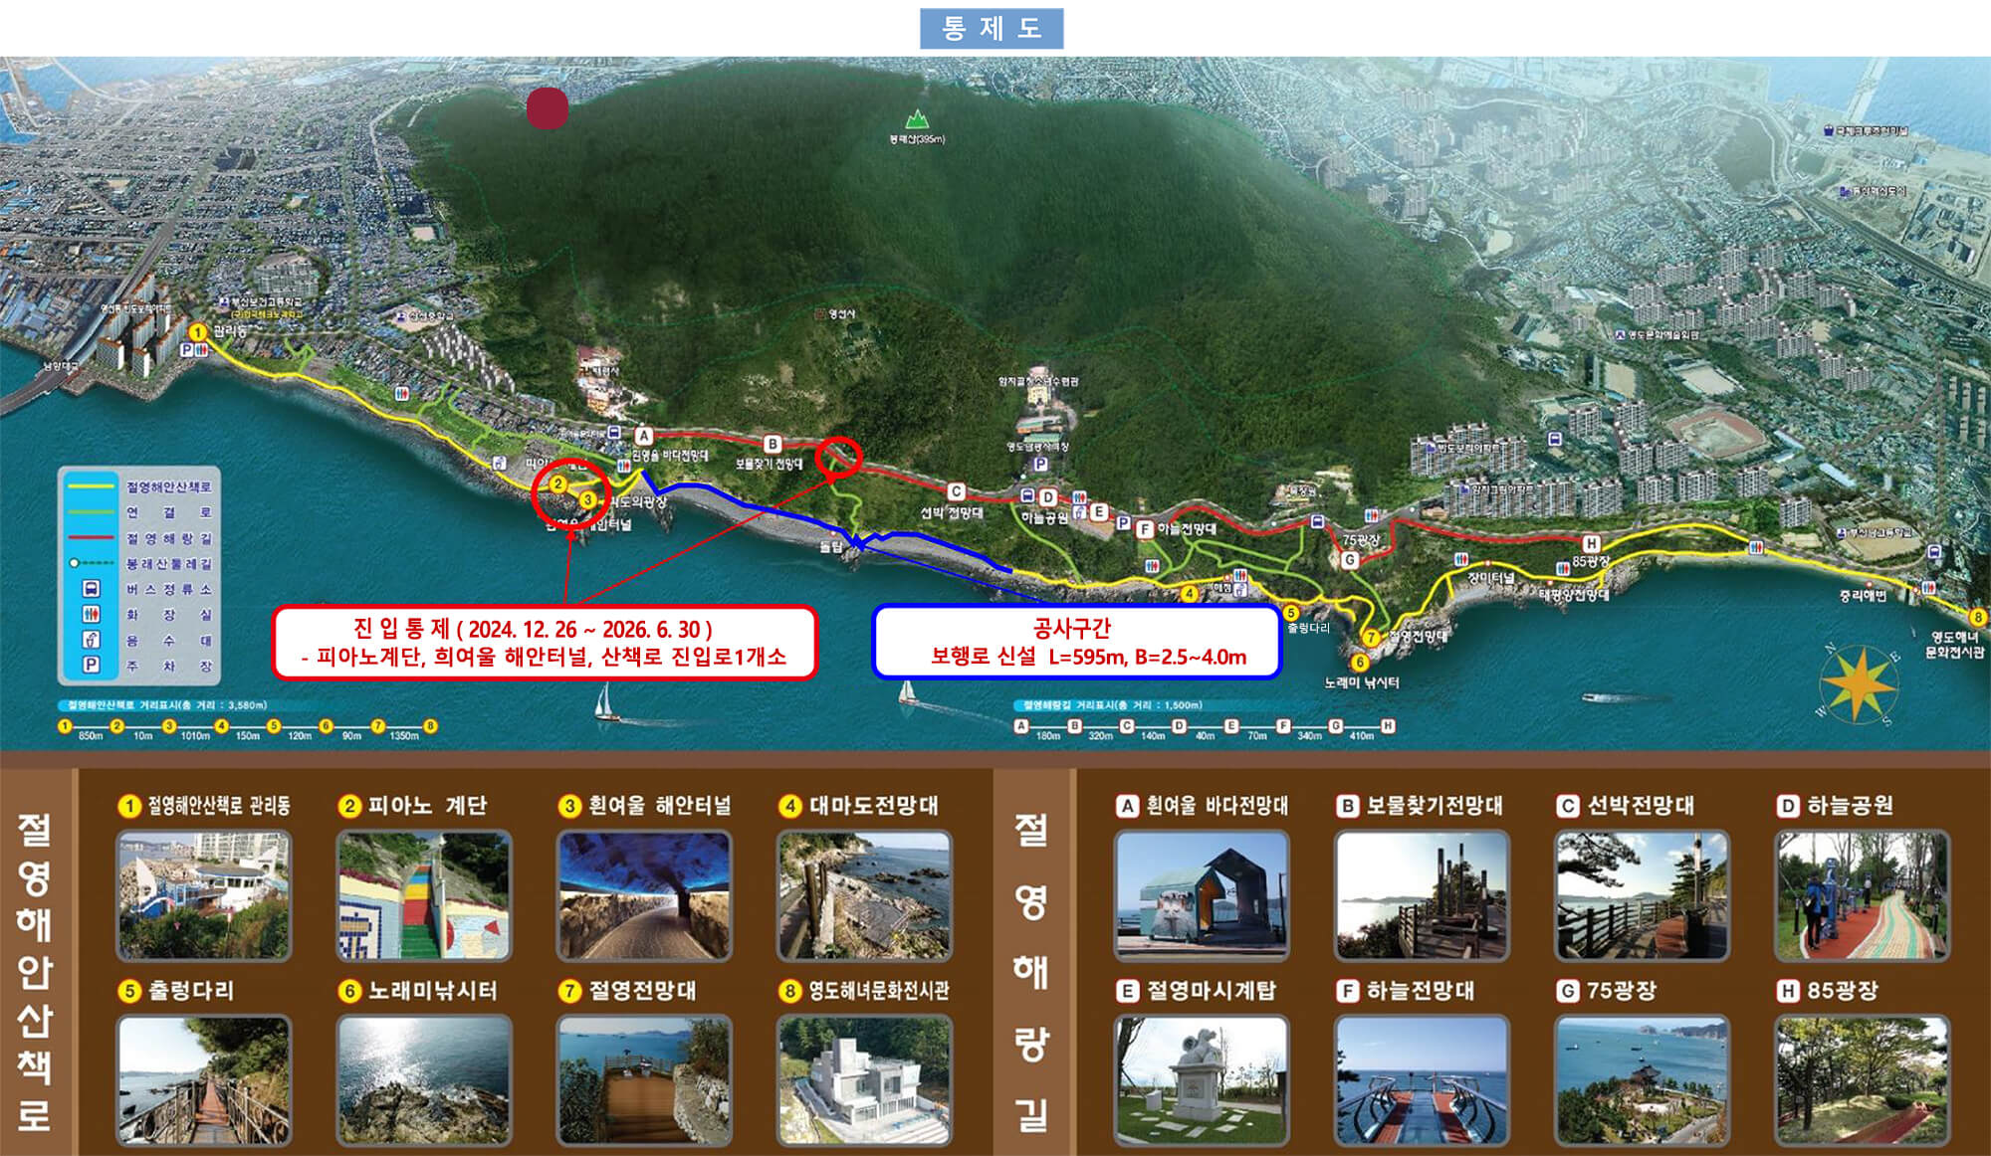This screenshot has width=1991, height=1156.
Task: Open the 하늘공원 photo thumbnail
Action: (x=1862, y=895)
